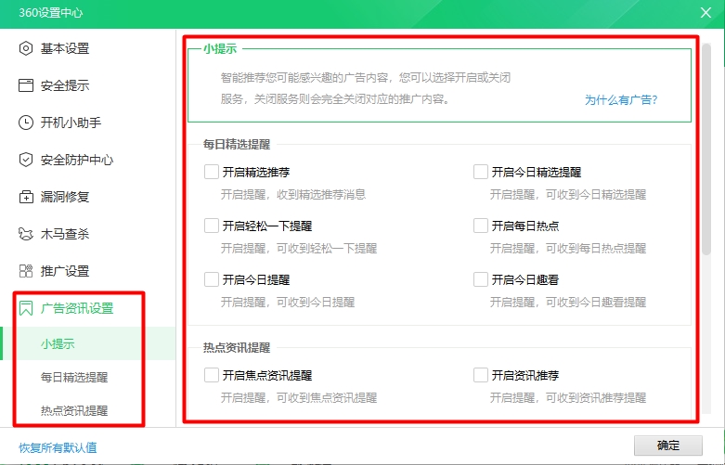Viewport: 725px width, 465px height.
Task: Click description text 开启提醒，可收到今日趣看提醒
Action: [568, 303]
